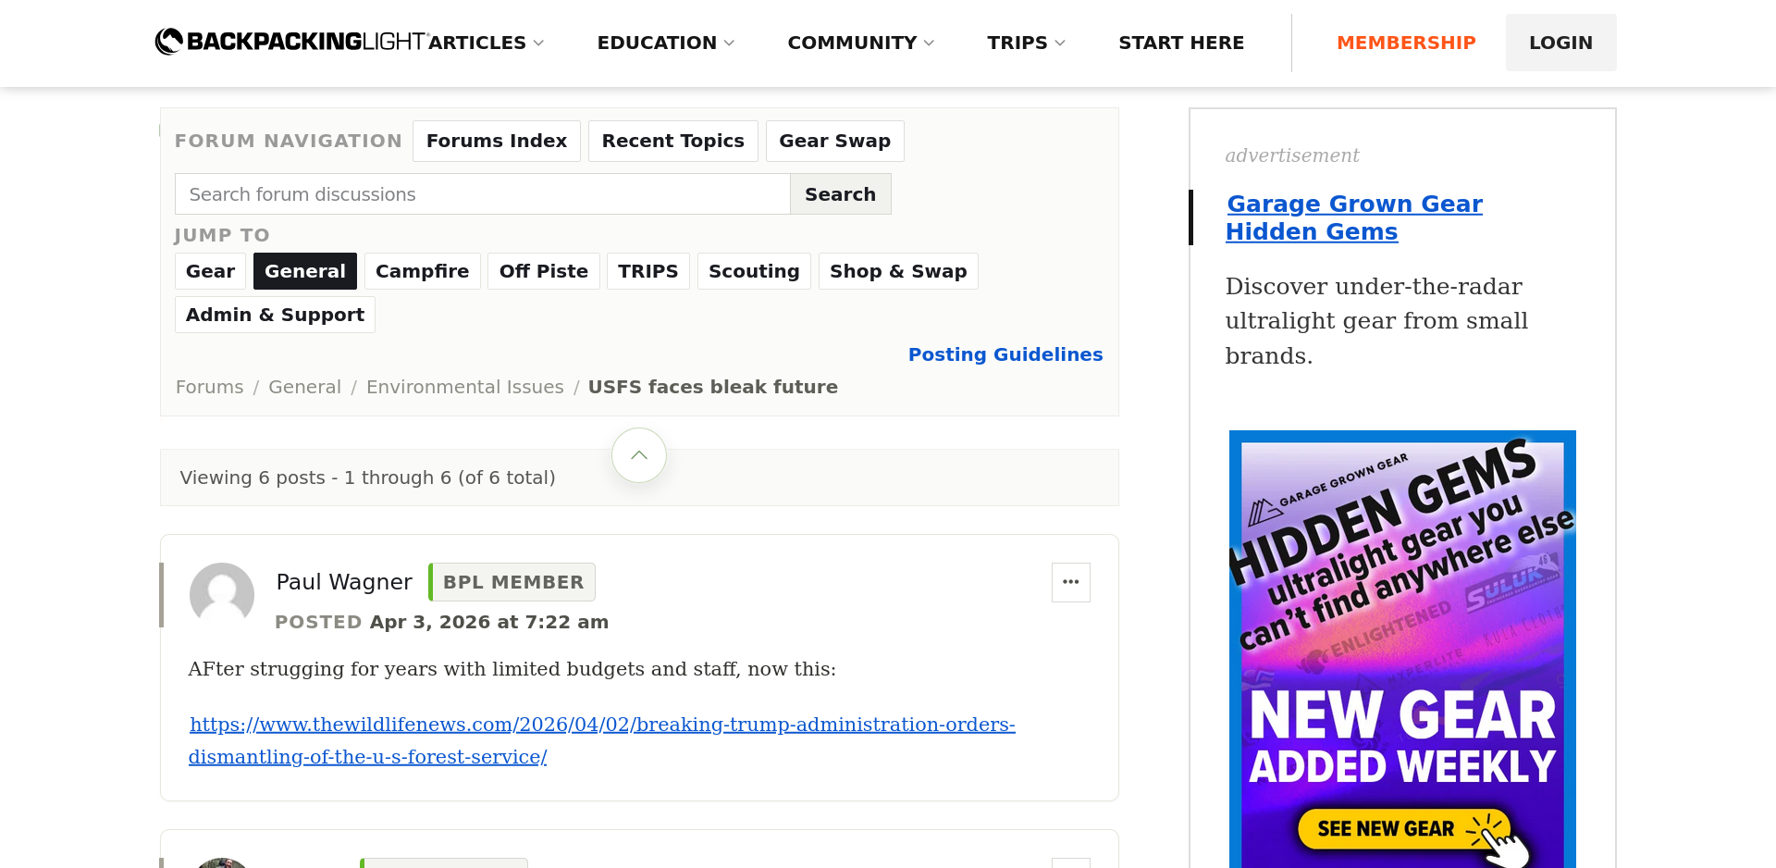
Task: Expand the Trips dropdown menu
Action: coord(1027,43)
